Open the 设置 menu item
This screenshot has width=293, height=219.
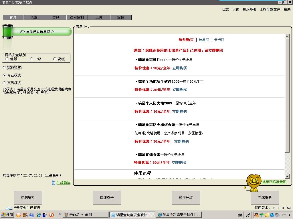point(236,9)
